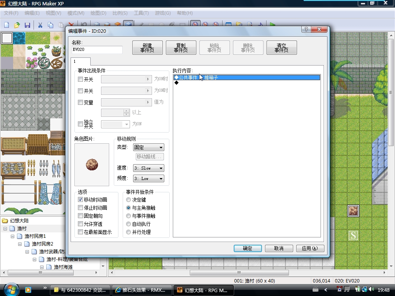
Task: Launch the media player quick-launch icon
Action: tap(28, 290)
